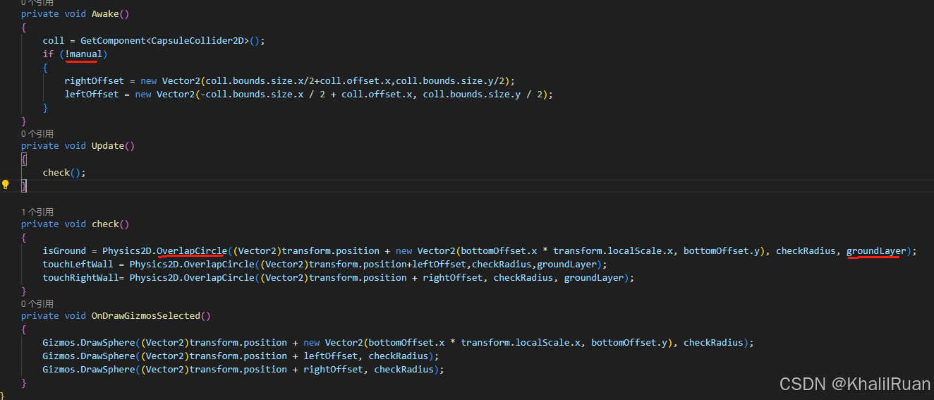Place cursor on the Awake method name

point(105,13)
